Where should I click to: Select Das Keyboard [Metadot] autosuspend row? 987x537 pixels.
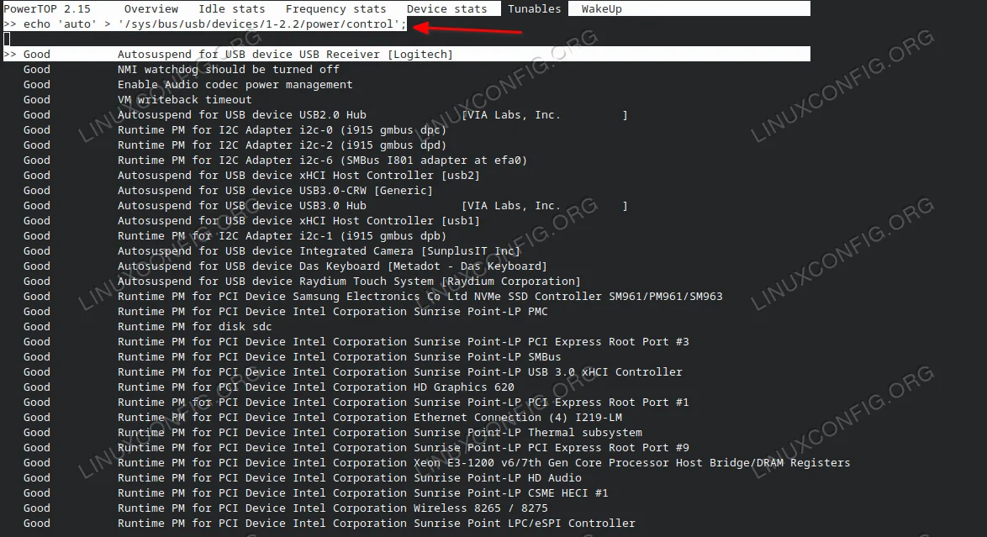285,266
